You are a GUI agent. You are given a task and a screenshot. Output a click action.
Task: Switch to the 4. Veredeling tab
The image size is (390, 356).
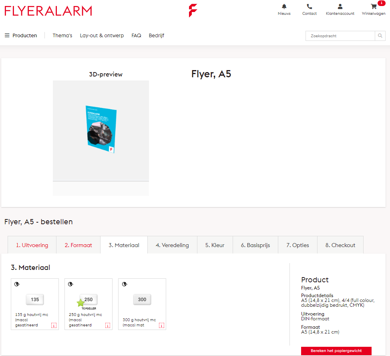click(172, 245)
